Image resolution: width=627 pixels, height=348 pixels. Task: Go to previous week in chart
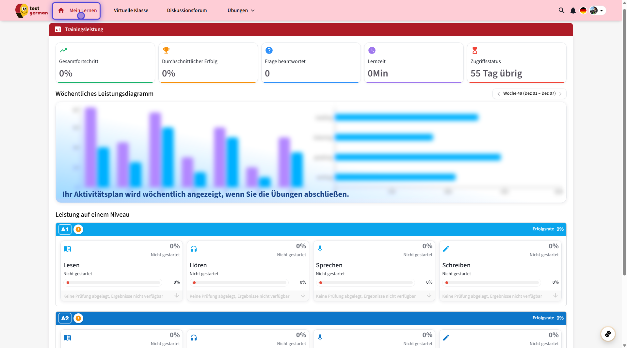tap(499, 94)
